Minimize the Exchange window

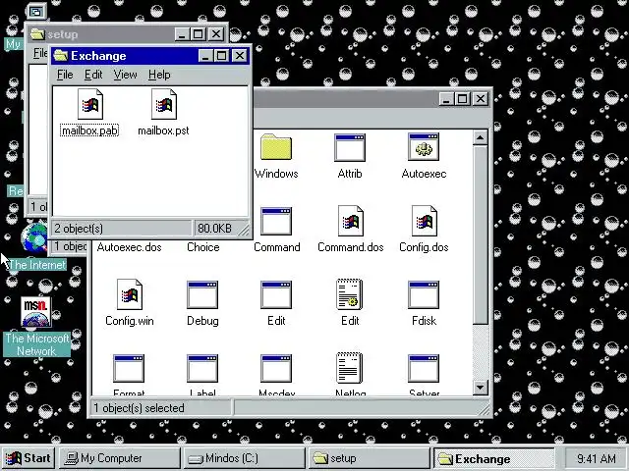pyautogui.click(x=205, y=55)
